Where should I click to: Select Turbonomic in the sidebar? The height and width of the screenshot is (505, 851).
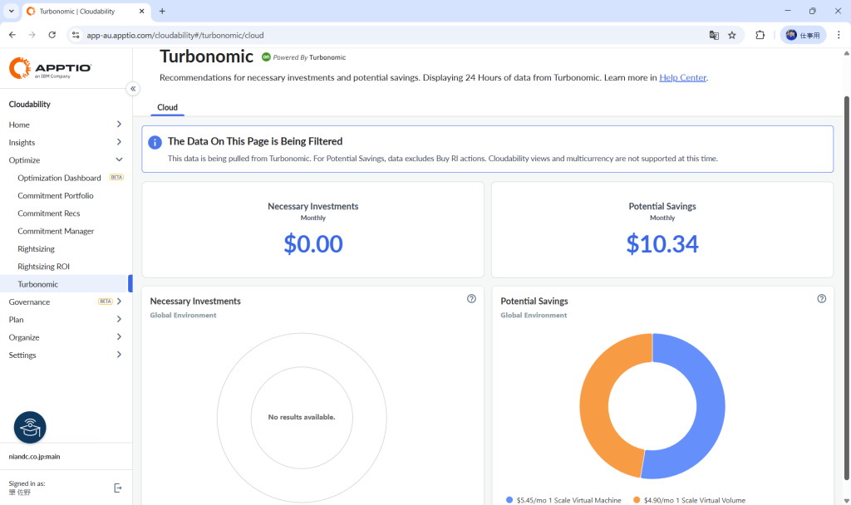pos(65,284)
